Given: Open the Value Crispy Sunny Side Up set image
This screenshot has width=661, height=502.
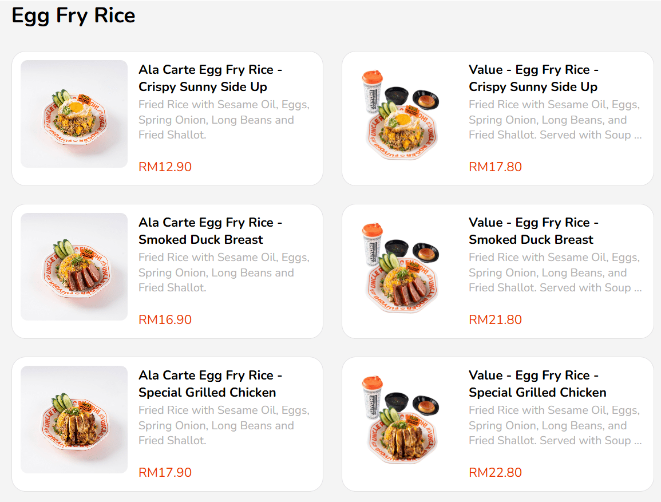Looking at the screenshot, I should 404,114.
